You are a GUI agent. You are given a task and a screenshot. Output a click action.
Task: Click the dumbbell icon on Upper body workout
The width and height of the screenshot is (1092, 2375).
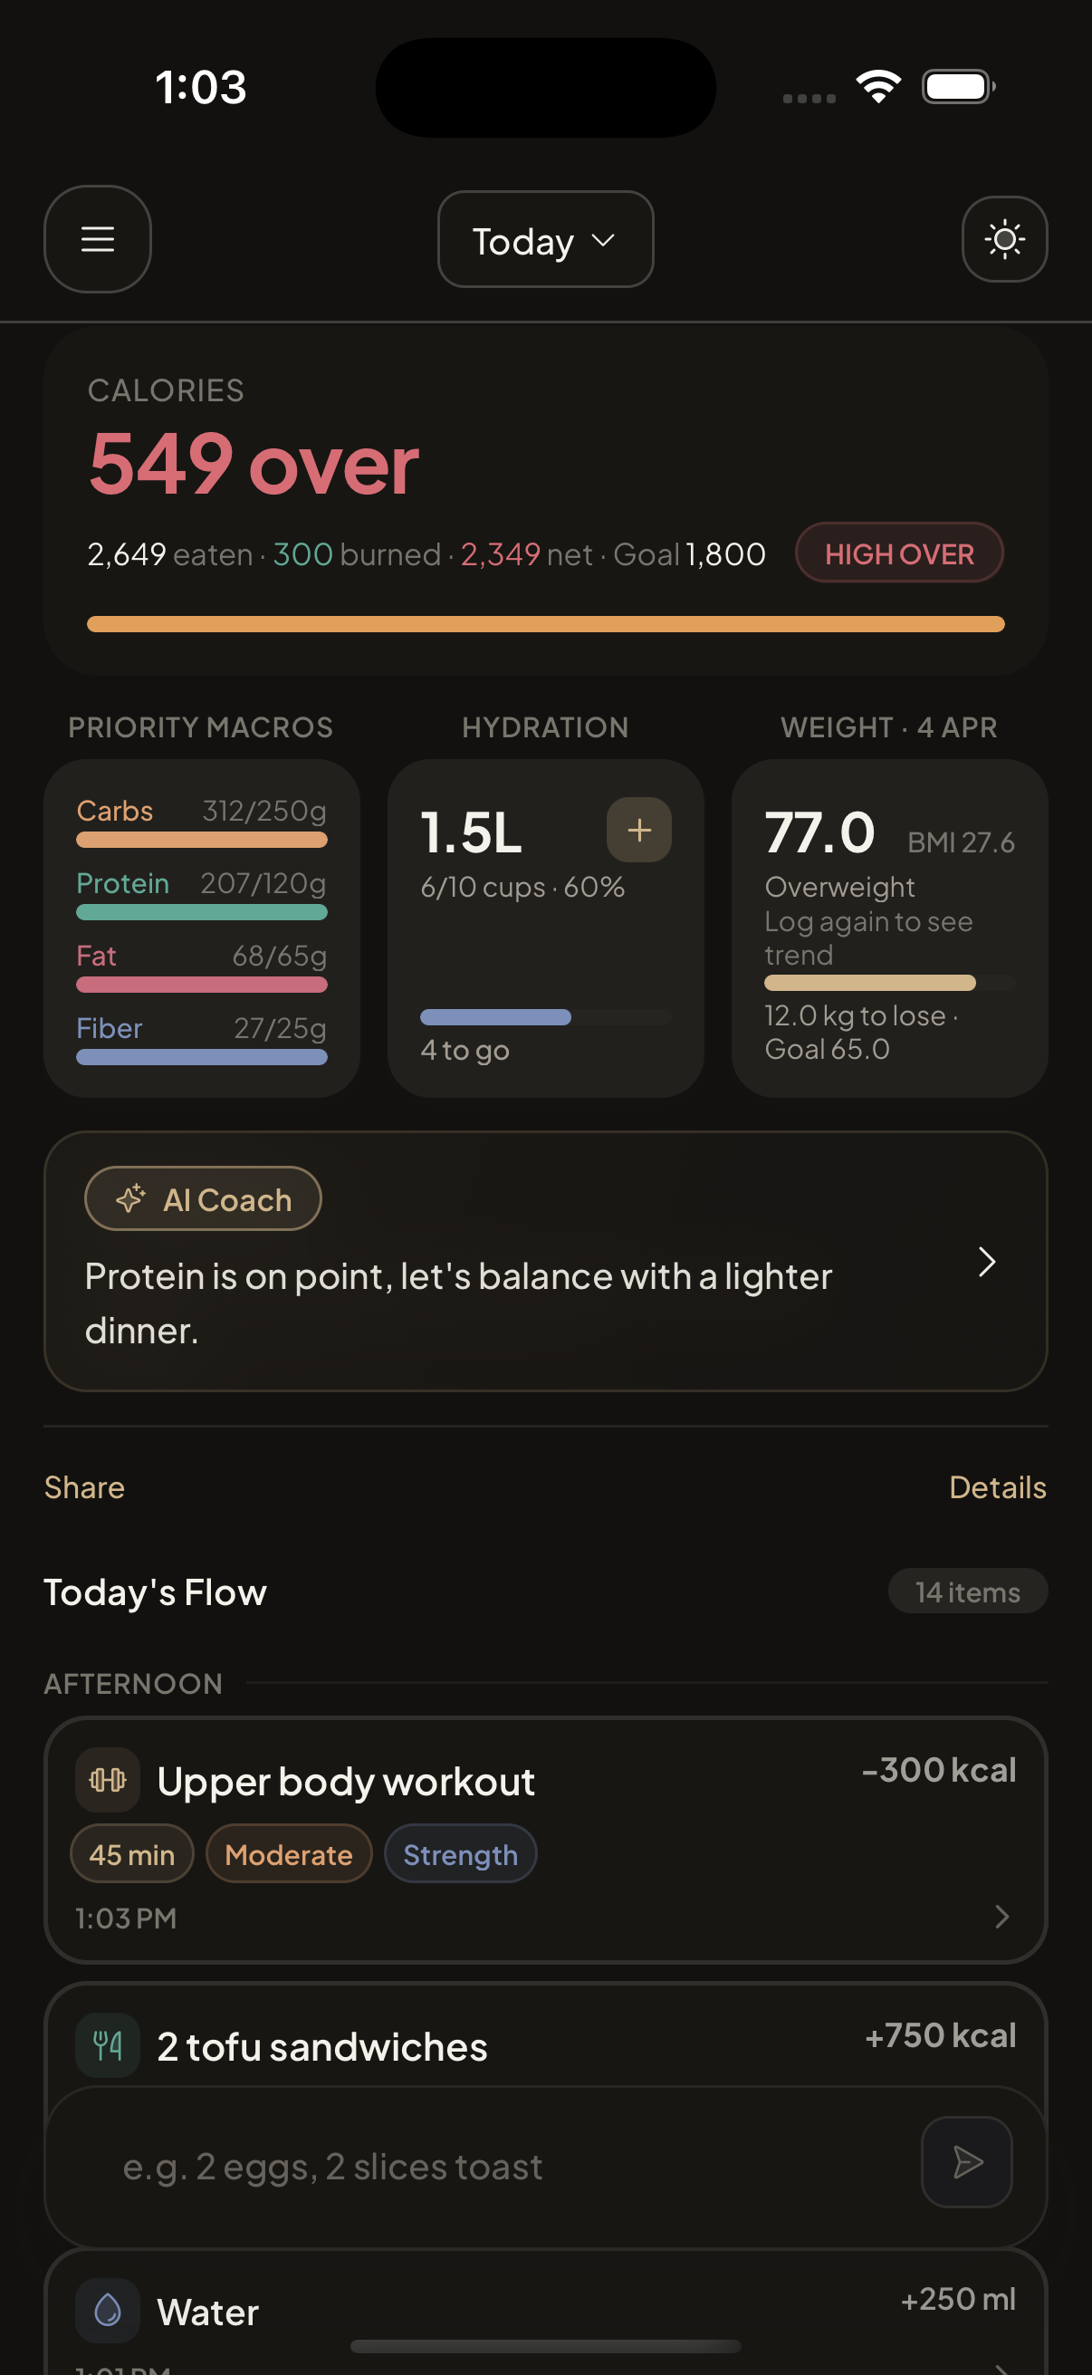pos(108,1779)
